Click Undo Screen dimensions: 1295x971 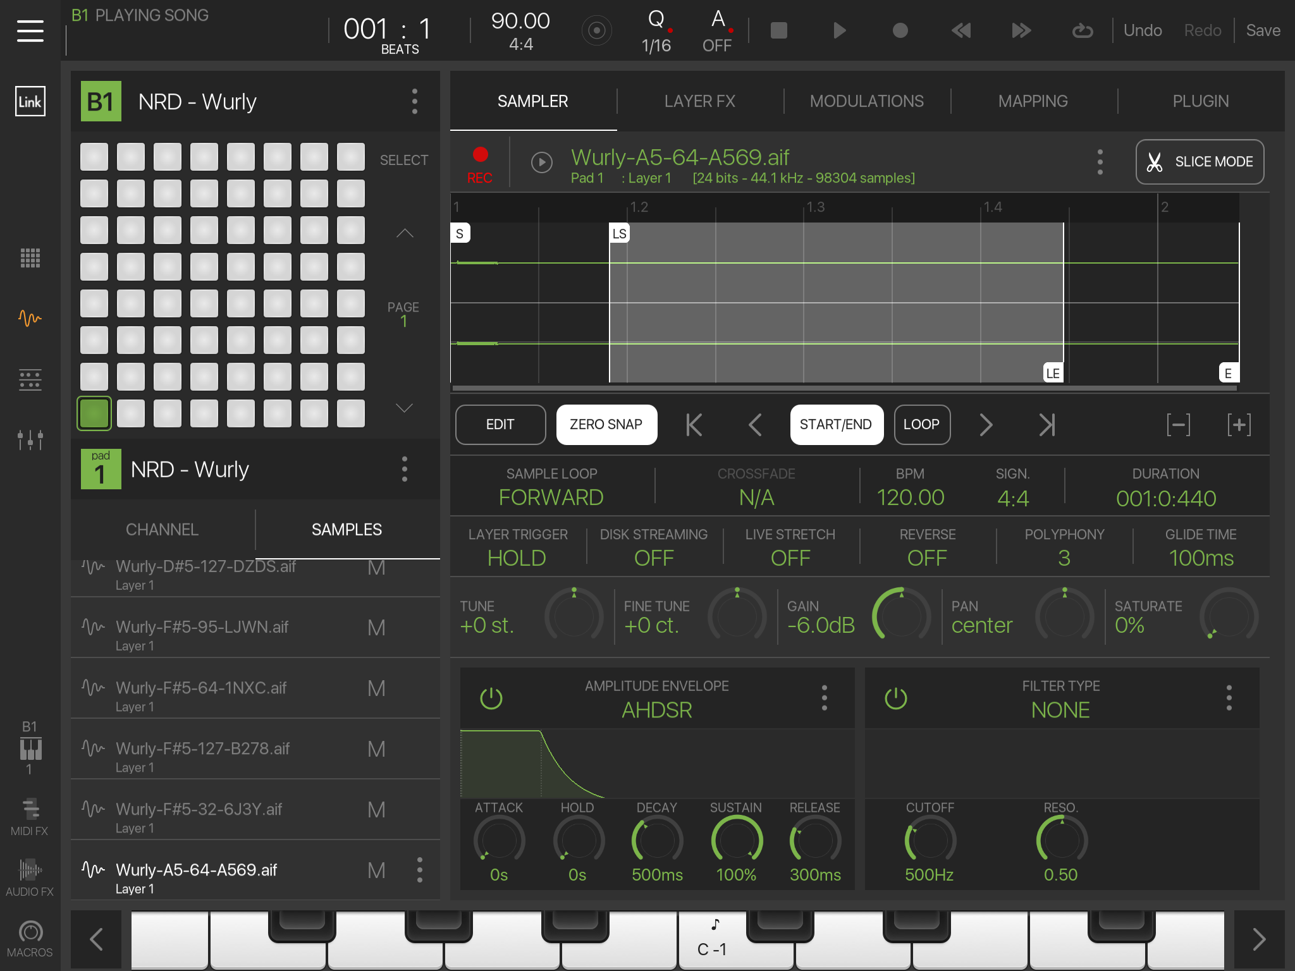point(1143,30)
